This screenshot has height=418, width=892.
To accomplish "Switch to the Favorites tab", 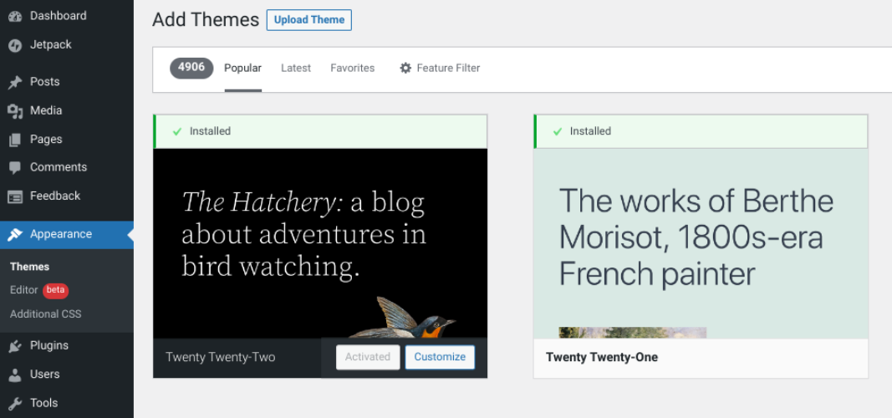I will tap(352, 69).
